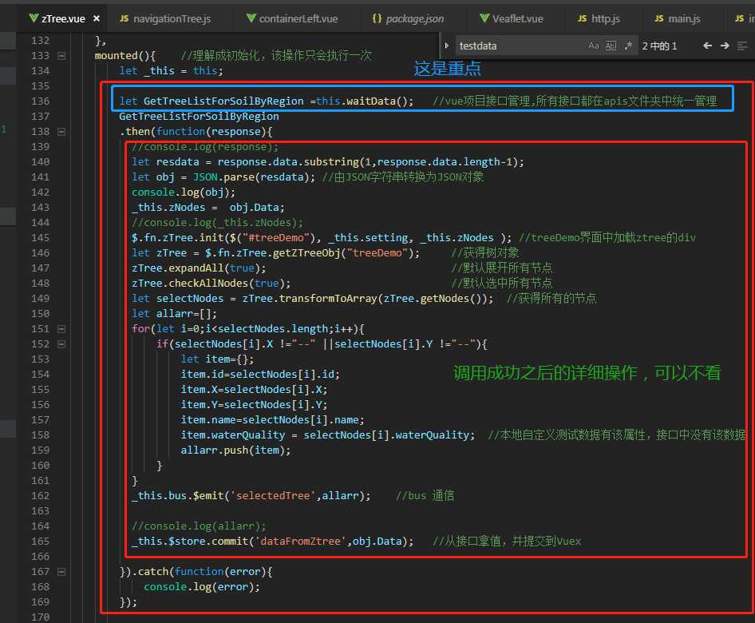
Task: Collapse the mounted() fold at line 133
Action: click(61, 56)
